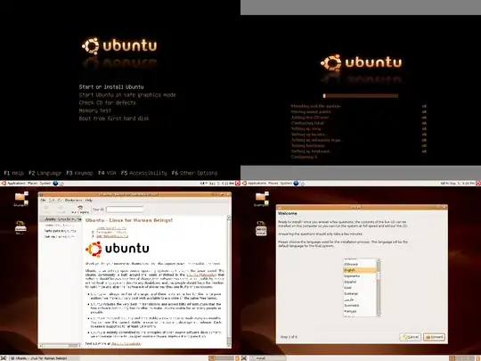481x361 pixels.
Task: Click Install taskbar button on installer desktop
Action: tap(267, 358)
